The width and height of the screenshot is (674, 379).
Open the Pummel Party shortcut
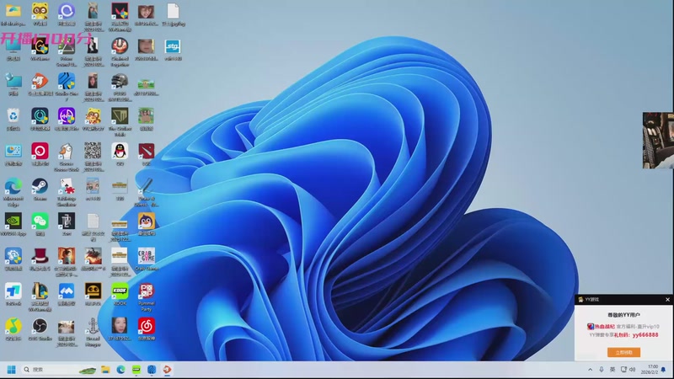click(146, 291)
